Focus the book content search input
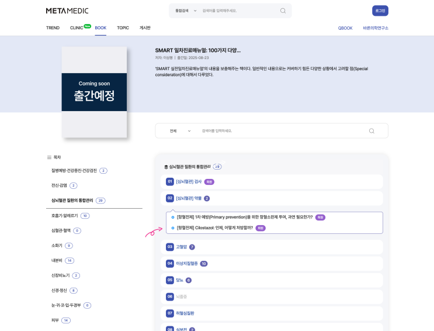The height and width of the screenshot is (331, 434). tap(282, 131)
